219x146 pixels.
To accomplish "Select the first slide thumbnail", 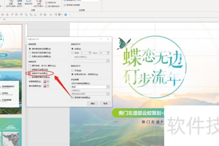I will click(x=11, y=46).
